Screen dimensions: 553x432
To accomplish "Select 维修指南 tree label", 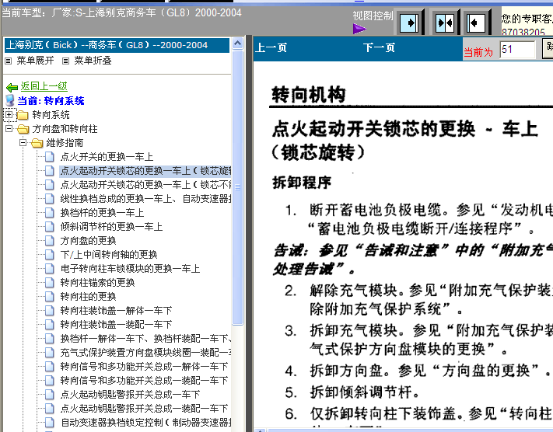I will pyautogui.click(x=65, y=143).
